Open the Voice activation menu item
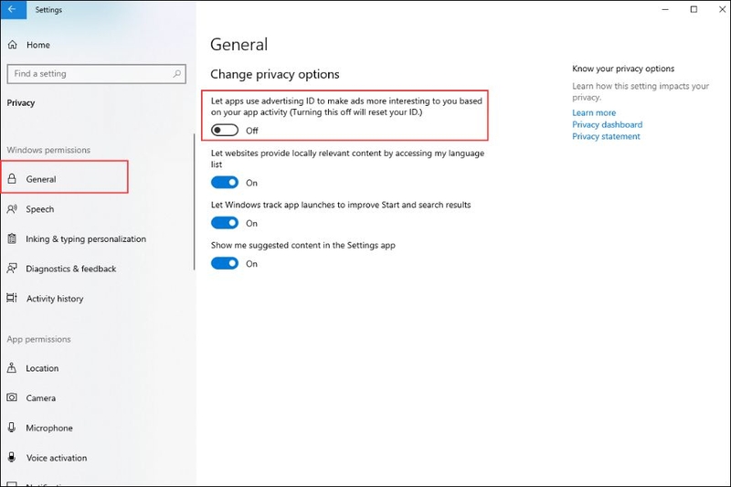731x487 pixels. 56,458
